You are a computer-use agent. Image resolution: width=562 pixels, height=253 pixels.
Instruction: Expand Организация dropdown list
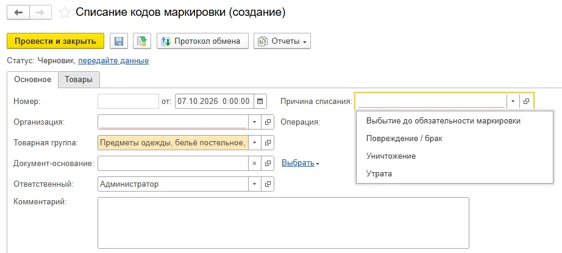tap(254, 122)
